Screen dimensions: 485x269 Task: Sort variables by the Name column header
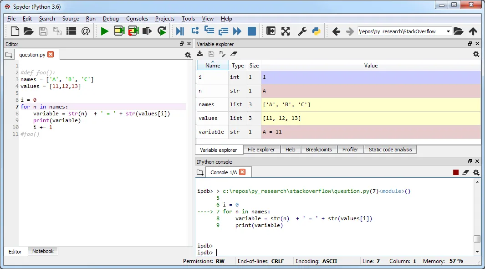[212, 66]
